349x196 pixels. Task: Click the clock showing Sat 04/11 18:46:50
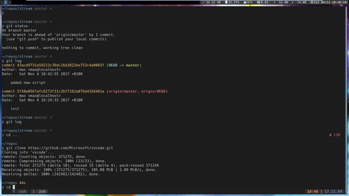click(329, 2)
